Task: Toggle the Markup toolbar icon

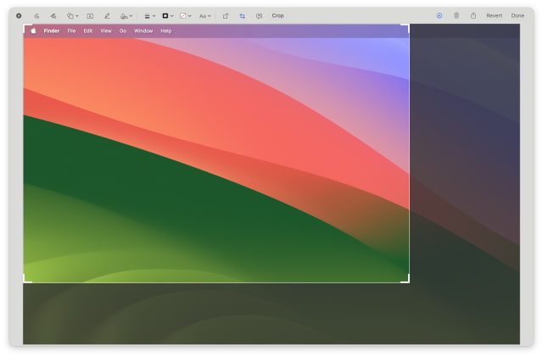Action: pos(439,15)
